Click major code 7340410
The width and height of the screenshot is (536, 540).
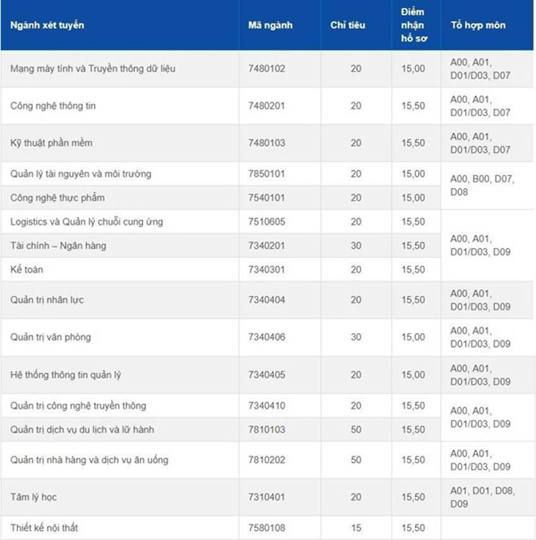tap(266, 406)
